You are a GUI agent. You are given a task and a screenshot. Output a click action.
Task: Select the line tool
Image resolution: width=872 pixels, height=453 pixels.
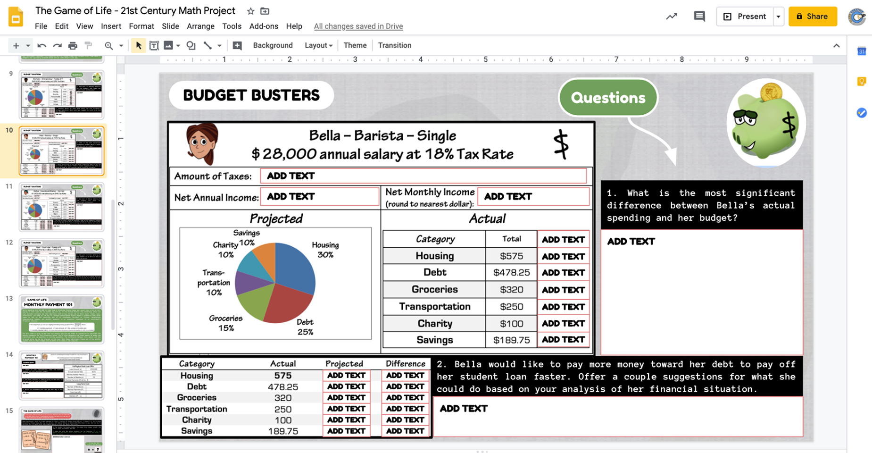pyautogui.click(x=208, y=45)
